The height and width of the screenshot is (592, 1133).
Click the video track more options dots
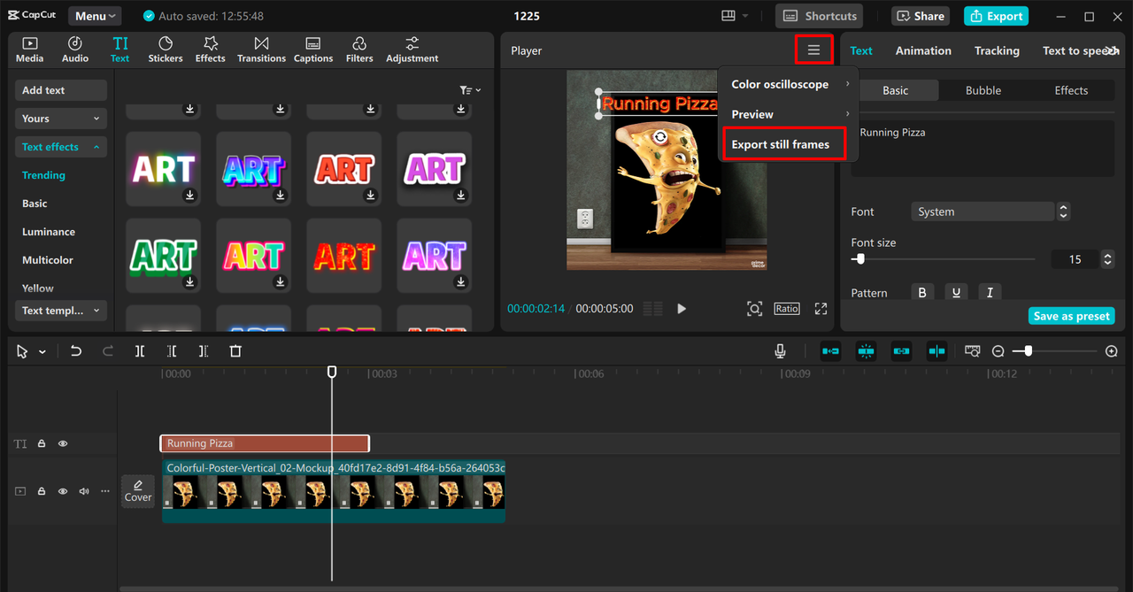(x=105, y=491)
